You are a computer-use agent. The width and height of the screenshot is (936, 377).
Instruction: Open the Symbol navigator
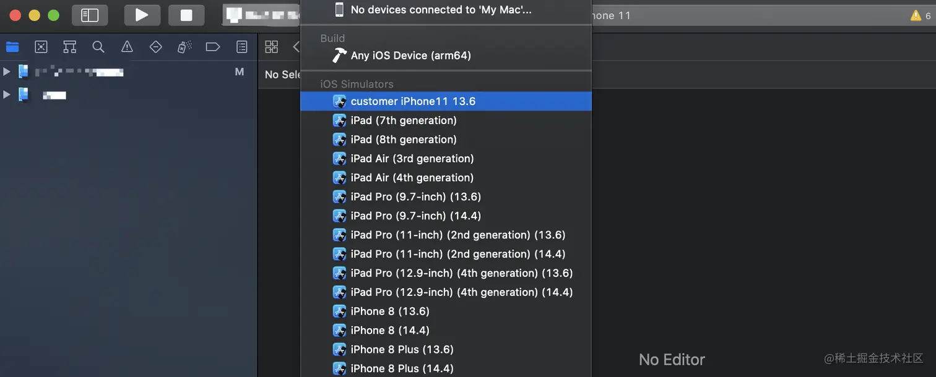point(69,47)
